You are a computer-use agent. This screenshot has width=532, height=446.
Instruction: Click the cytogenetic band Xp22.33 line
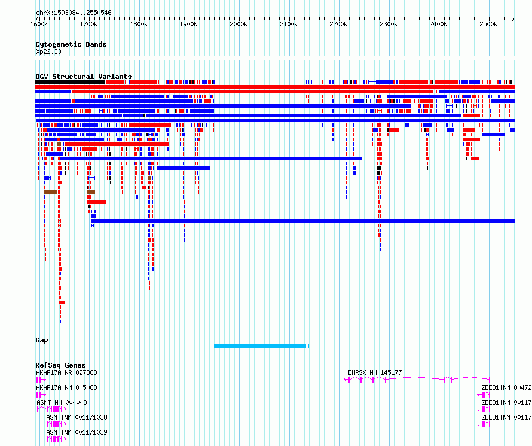click(275, 58)
